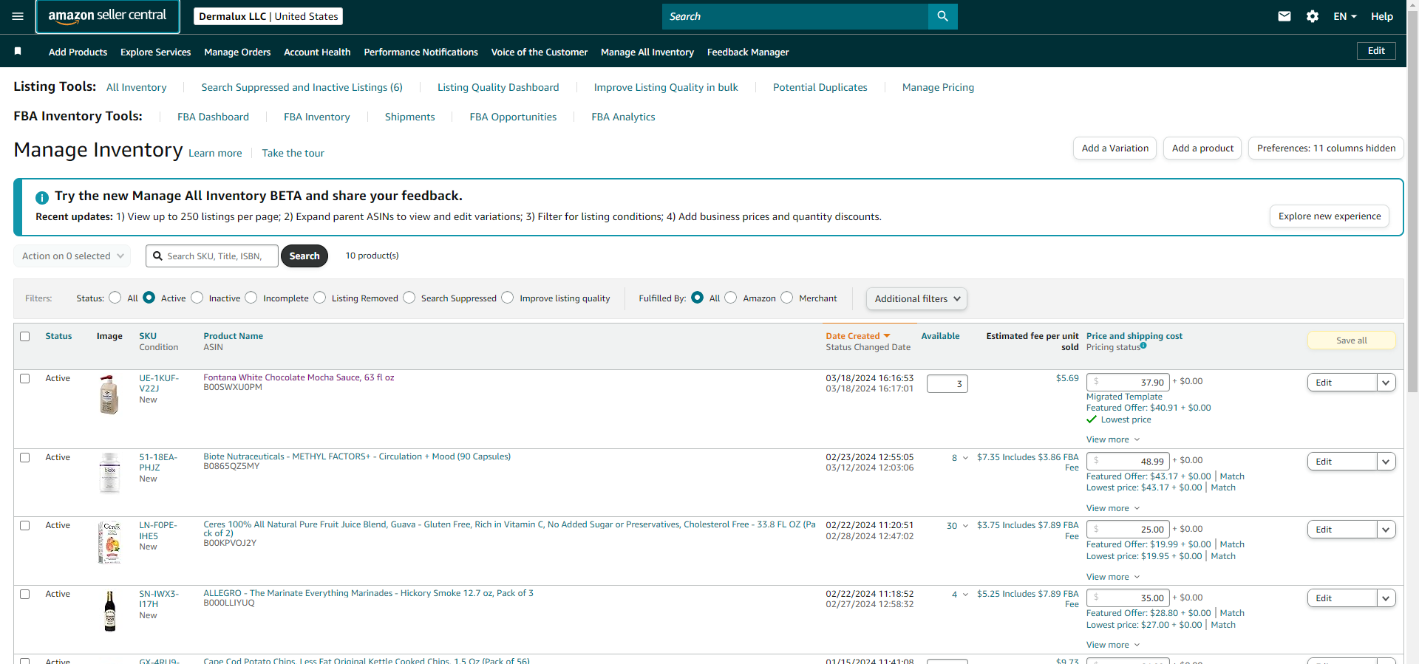Open Voice of the Customer menu

[540, 52]
